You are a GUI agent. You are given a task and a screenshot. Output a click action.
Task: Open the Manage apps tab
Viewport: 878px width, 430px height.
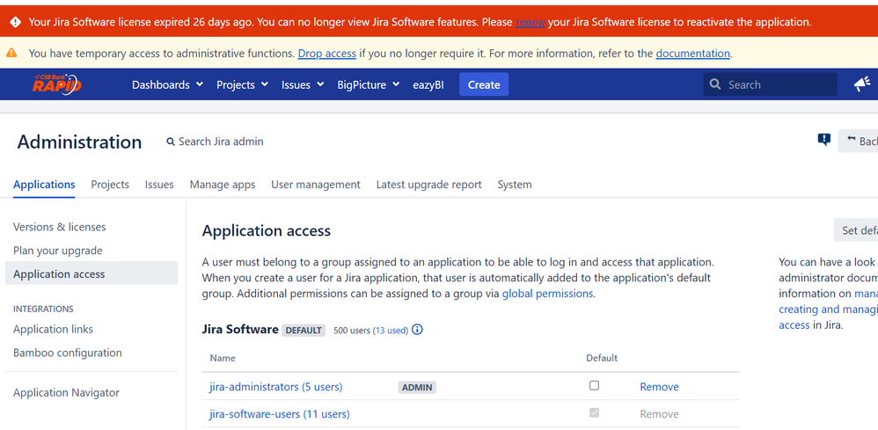[223, 185]
